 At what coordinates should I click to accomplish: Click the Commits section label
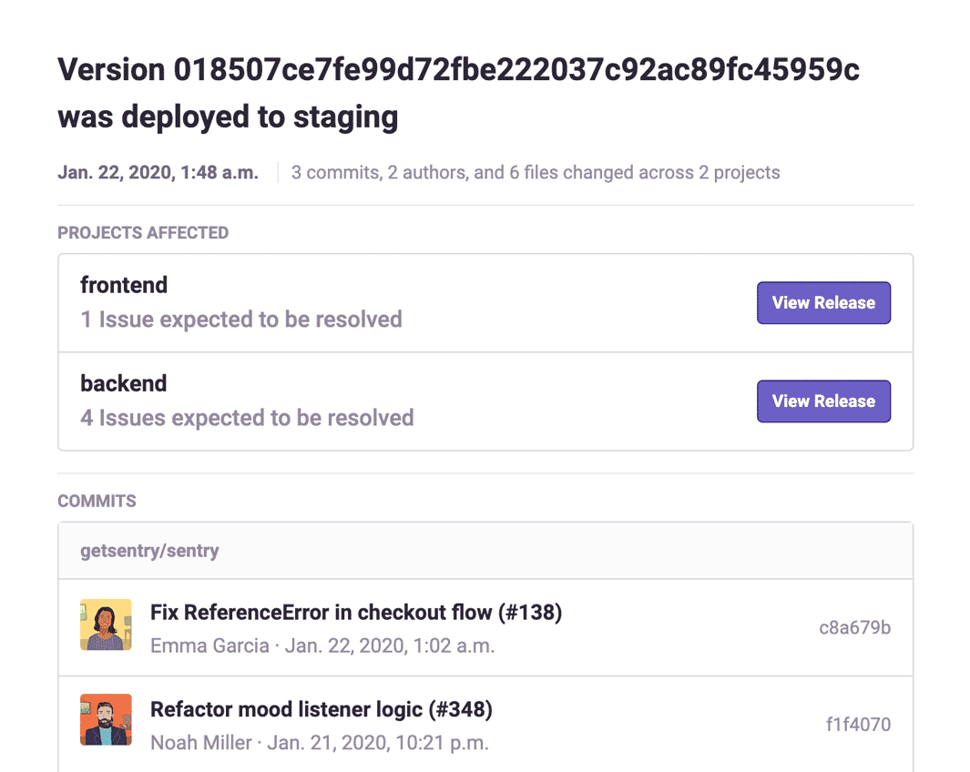click(97, 502)
